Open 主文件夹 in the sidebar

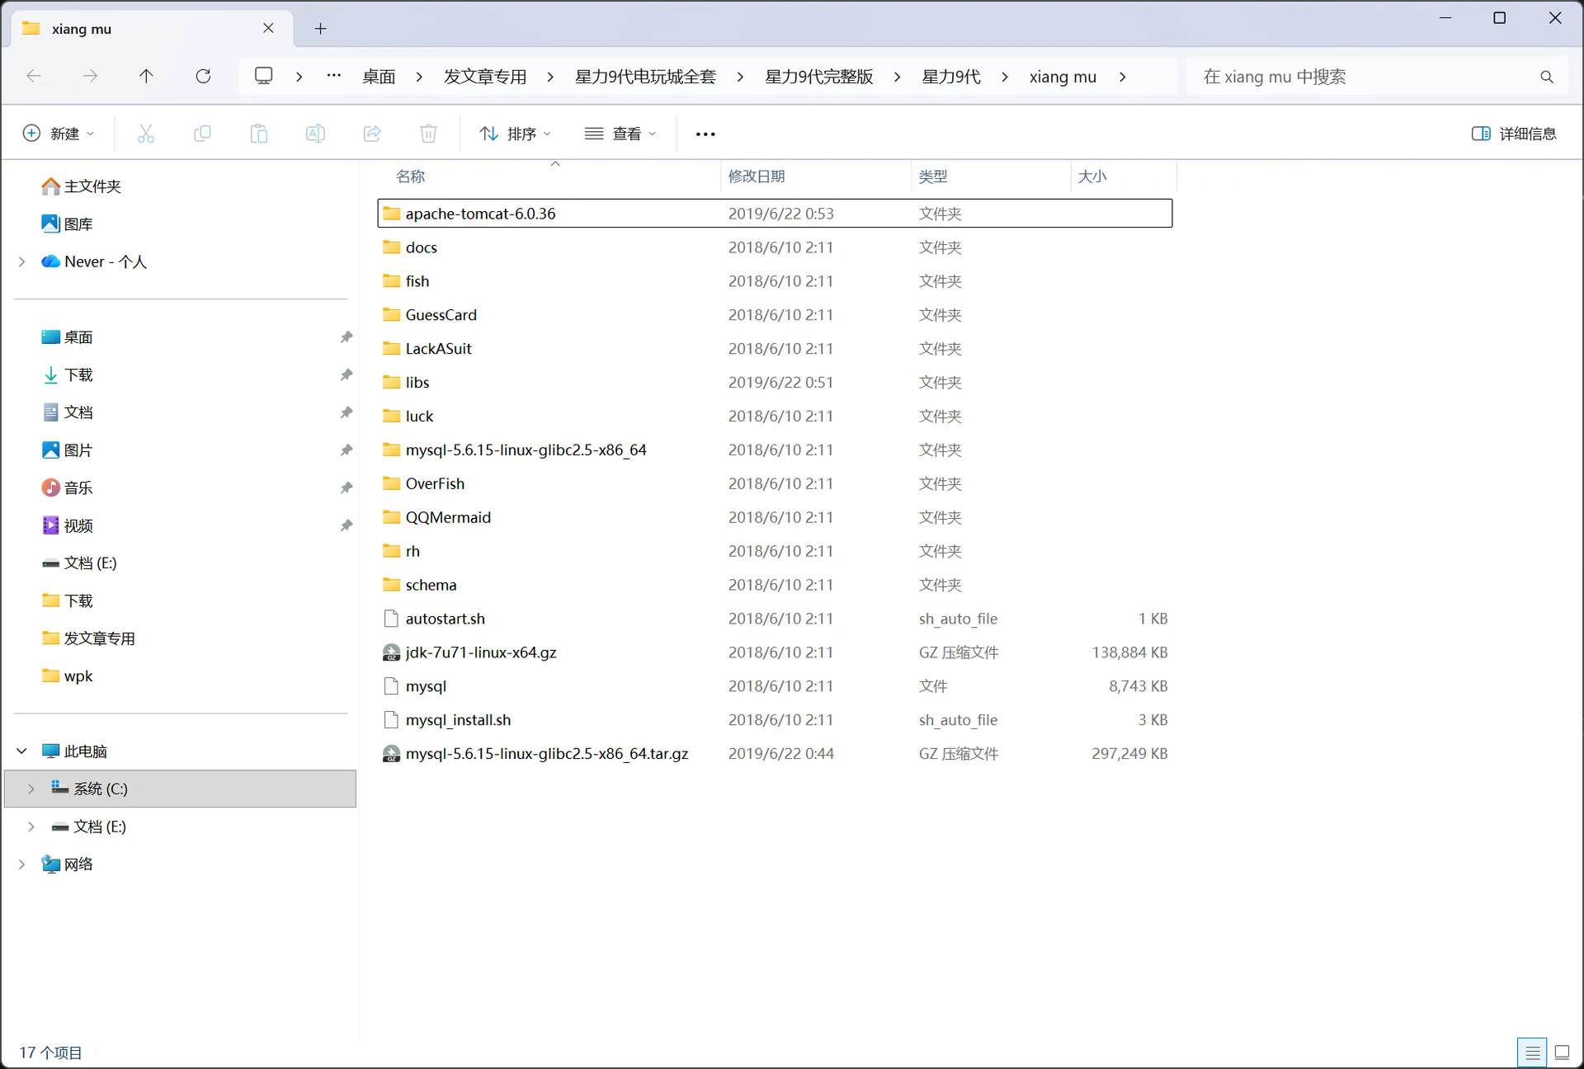point(82,187)
